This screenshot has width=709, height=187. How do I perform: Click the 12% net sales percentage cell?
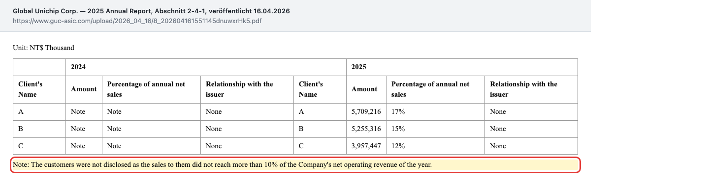click(435, 146)
